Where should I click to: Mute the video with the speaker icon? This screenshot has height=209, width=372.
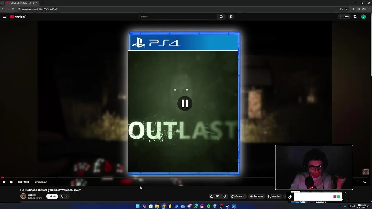(x=11, y=182)
